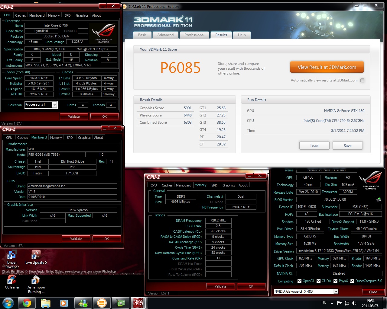Image resolution: width=387 pixels, height=309 pixels.
Task: Open Professional tab in 3DMark 11
Action: [x=194, y=35]
